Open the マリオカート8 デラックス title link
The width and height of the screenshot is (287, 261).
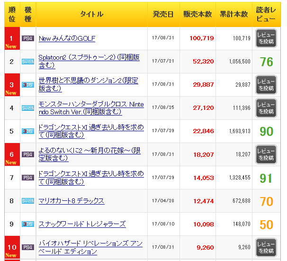coord(72,201)
